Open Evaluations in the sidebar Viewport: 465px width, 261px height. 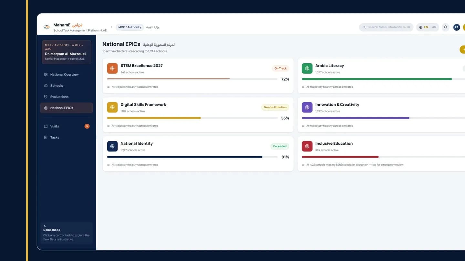[67, 97]
